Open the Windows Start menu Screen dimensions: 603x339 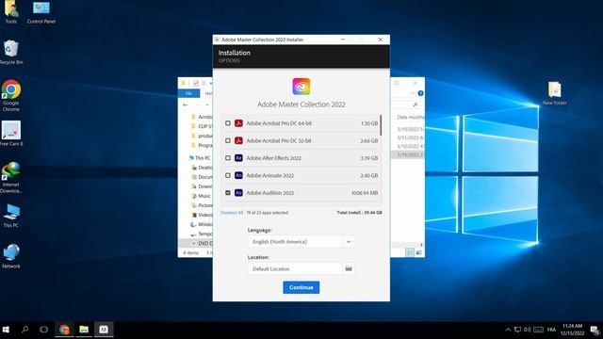pyautogui.click(x=6, y=330)
